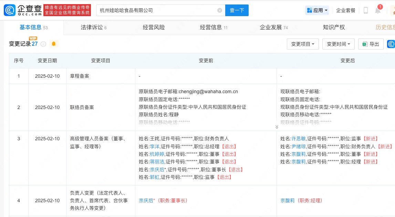Switch to the 基本信息 tab
The image size is (395, 217).
click(x=33, y=28)
